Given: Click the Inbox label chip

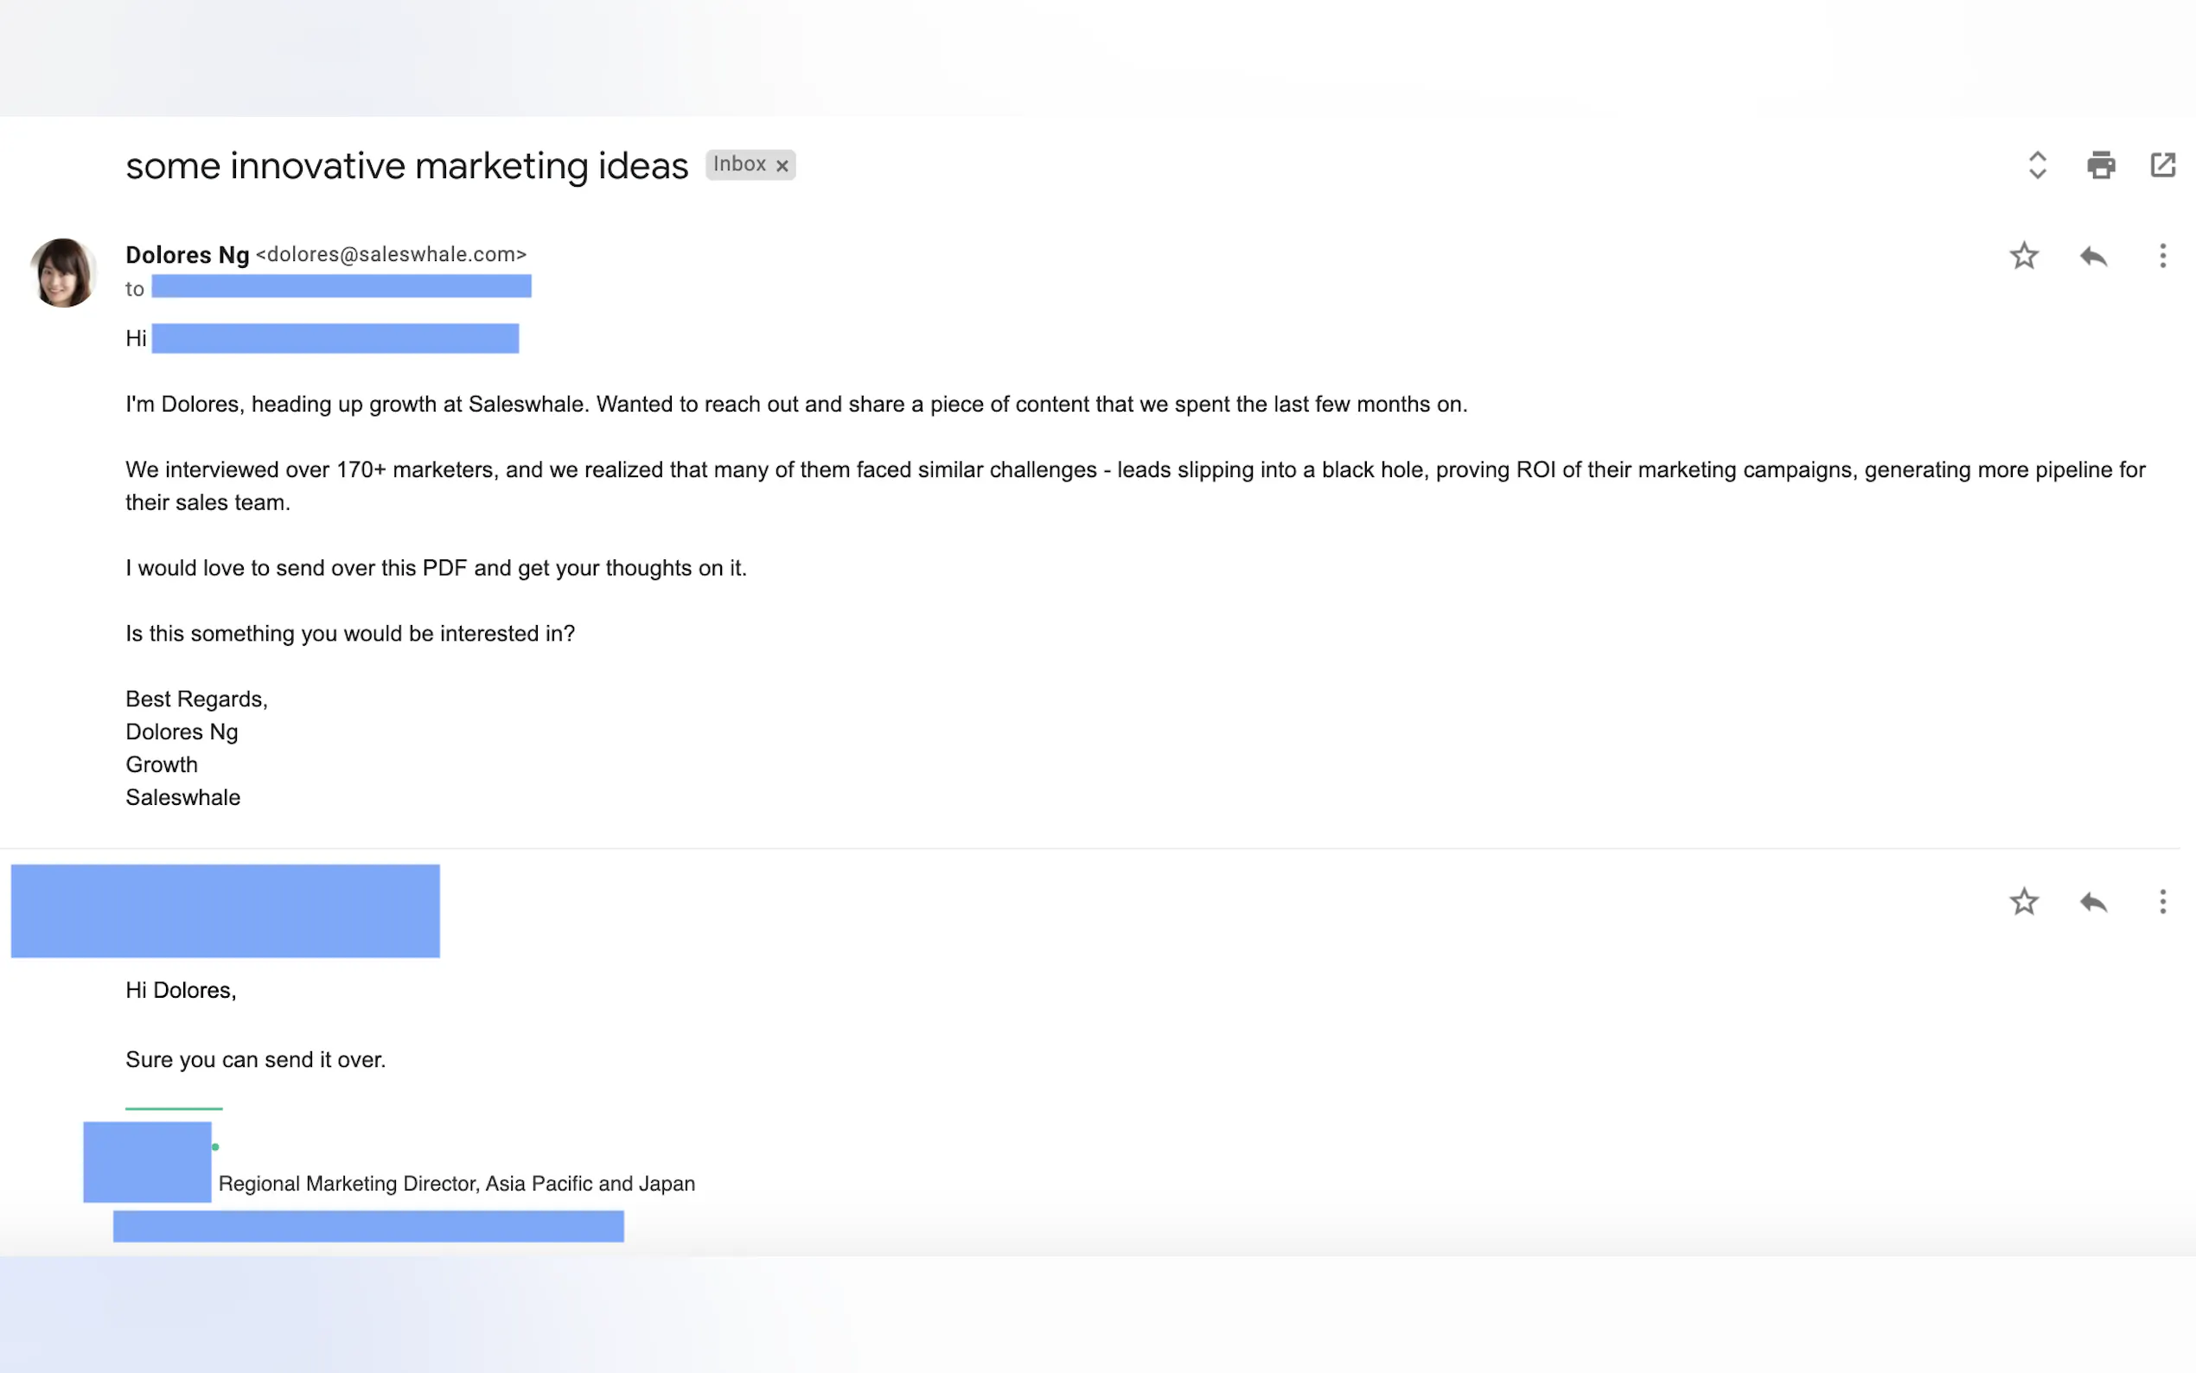Looking at the screenshot, I should tap(739, 164).
